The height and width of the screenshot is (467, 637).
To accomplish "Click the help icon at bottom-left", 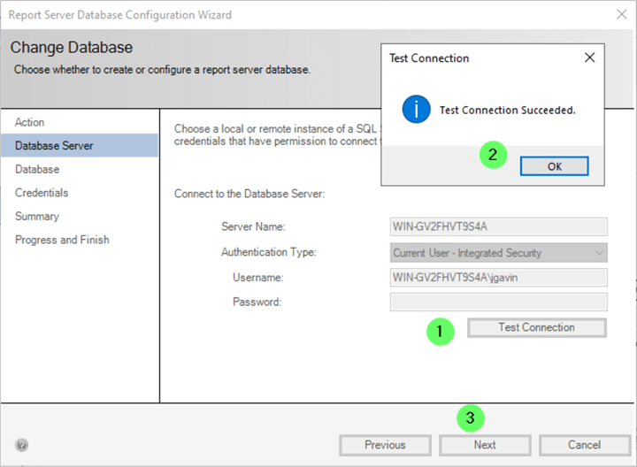I will coord(22,445).
